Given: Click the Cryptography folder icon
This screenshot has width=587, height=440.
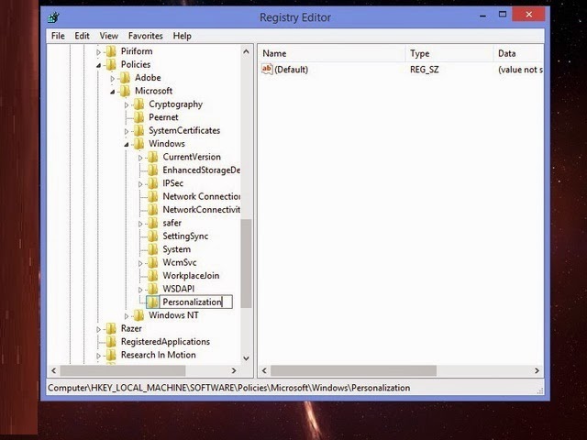Looking at the screenshot, I should tap(138, 104).
